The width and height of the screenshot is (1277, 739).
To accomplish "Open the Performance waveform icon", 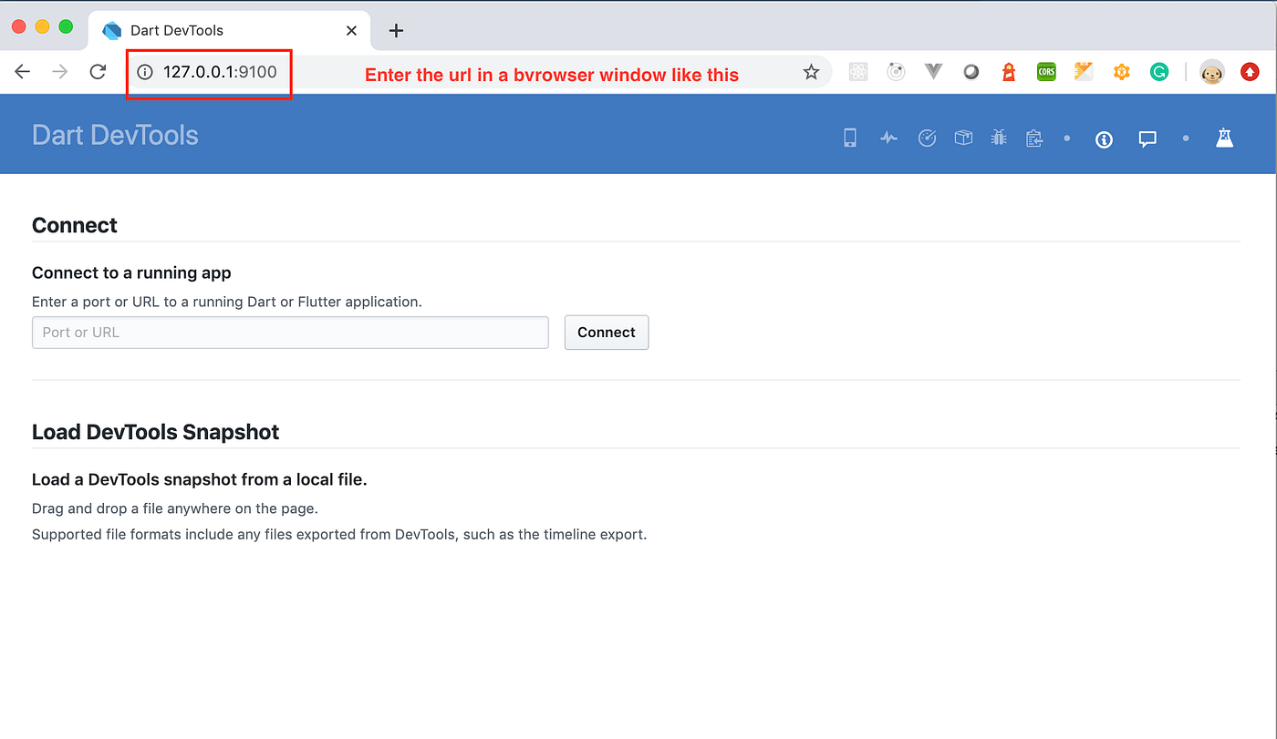I will point(888,137).
